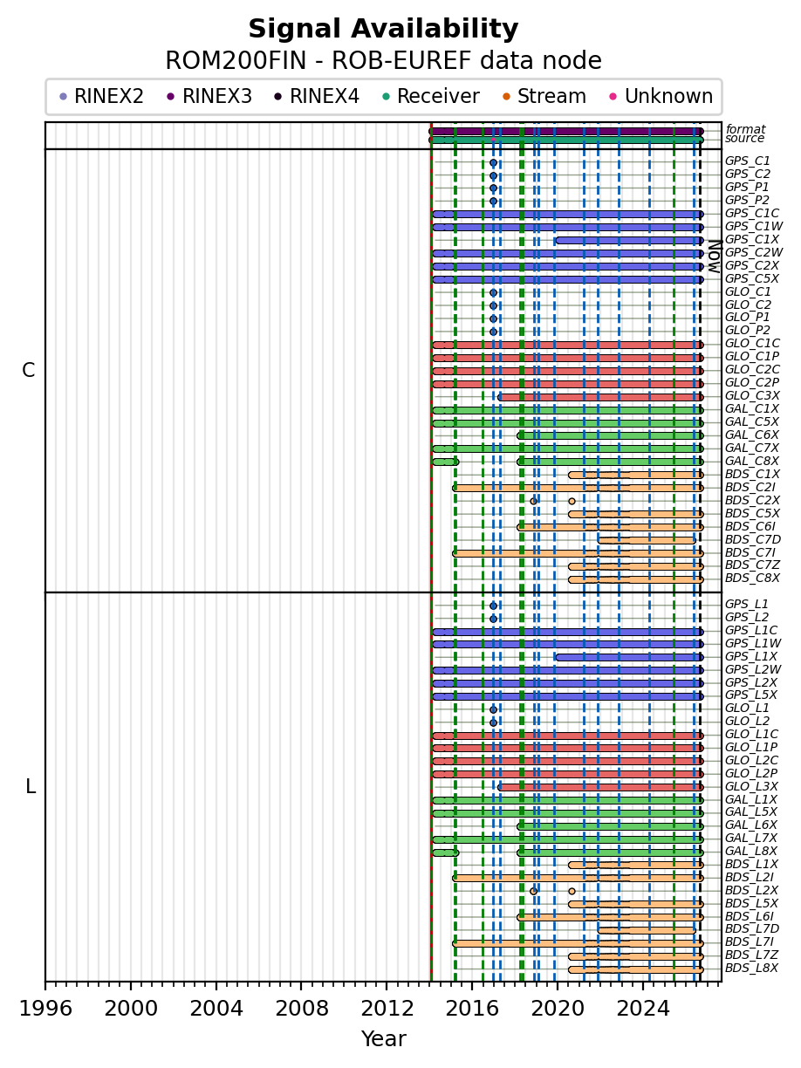Click the RINEX2 legend marker

click(63, 97)
